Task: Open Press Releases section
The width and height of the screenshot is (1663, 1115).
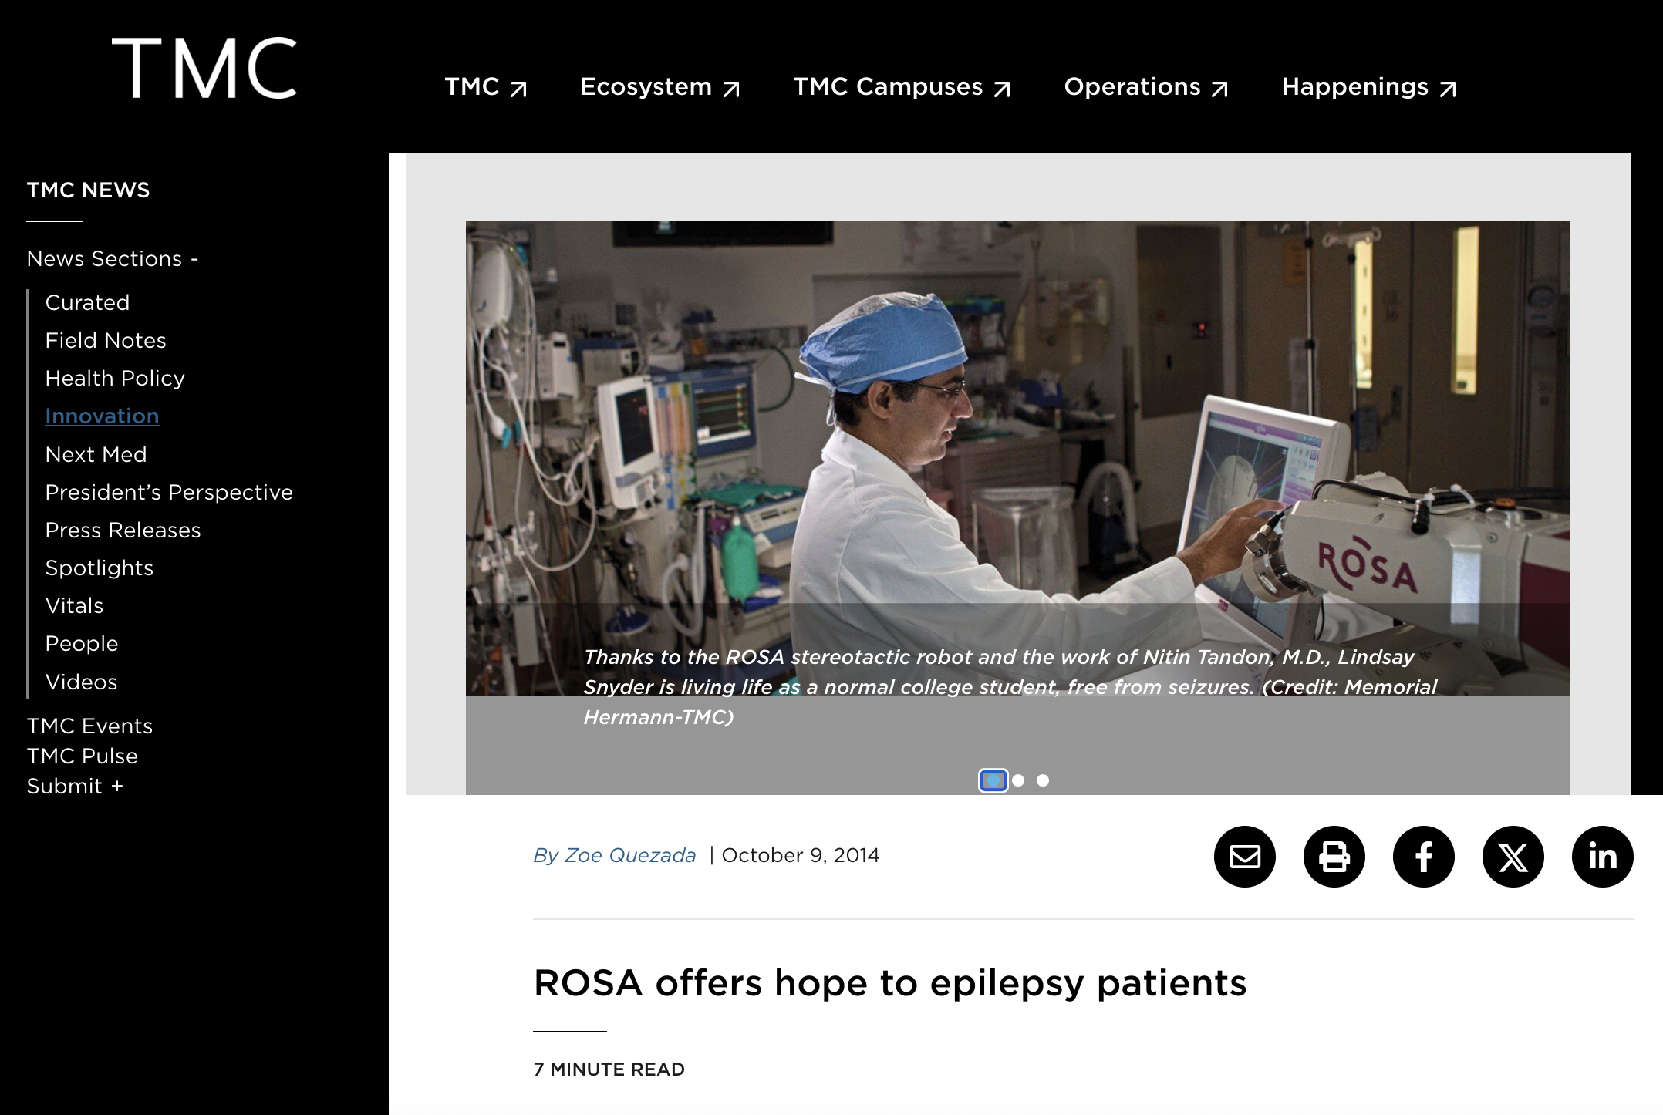Action: coord(123,530)
